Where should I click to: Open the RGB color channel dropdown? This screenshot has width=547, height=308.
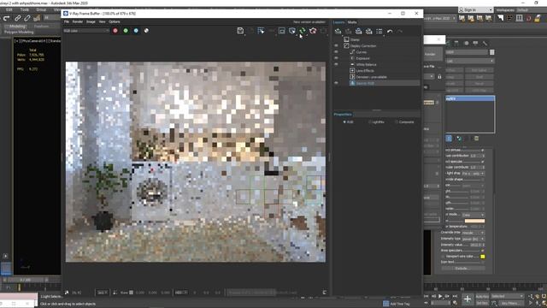(x=86, y=31)
